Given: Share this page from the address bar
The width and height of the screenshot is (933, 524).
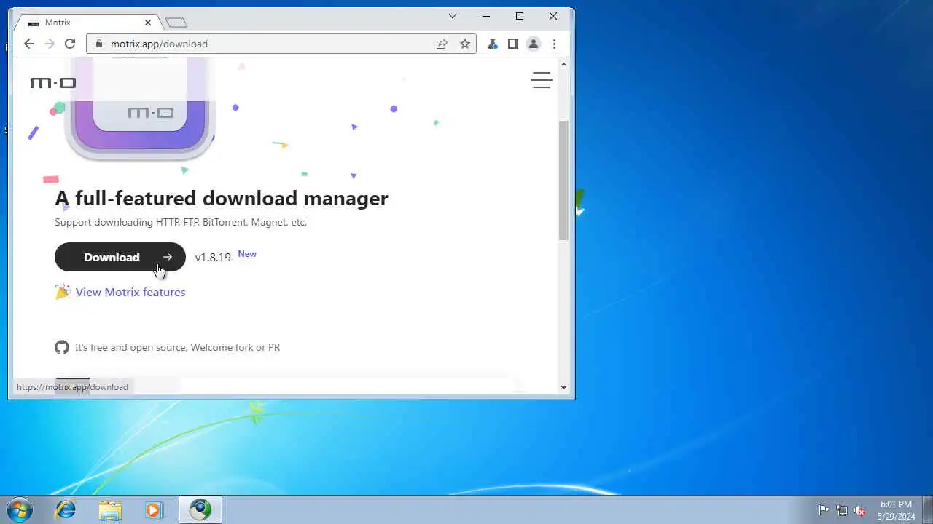Looking at the screenshot, I should point(442,44).
